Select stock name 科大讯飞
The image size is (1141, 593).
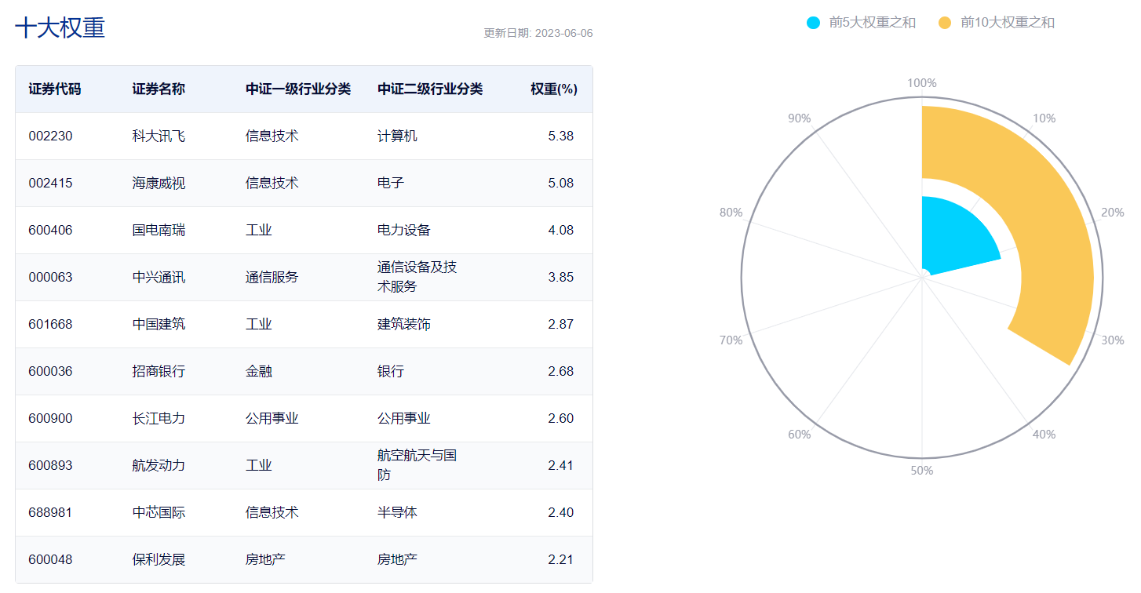coord(159,136)
